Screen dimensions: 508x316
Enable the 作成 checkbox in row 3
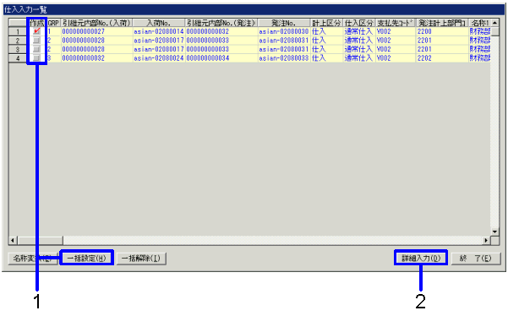[x=36, y=49]
